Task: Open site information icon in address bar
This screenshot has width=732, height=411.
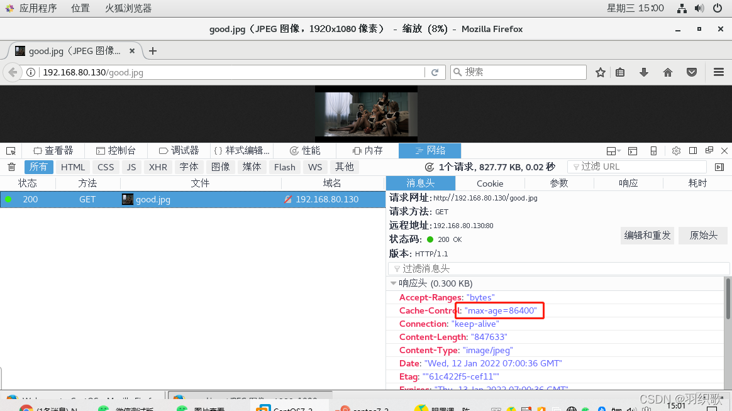Action: [x=31, y=72]
